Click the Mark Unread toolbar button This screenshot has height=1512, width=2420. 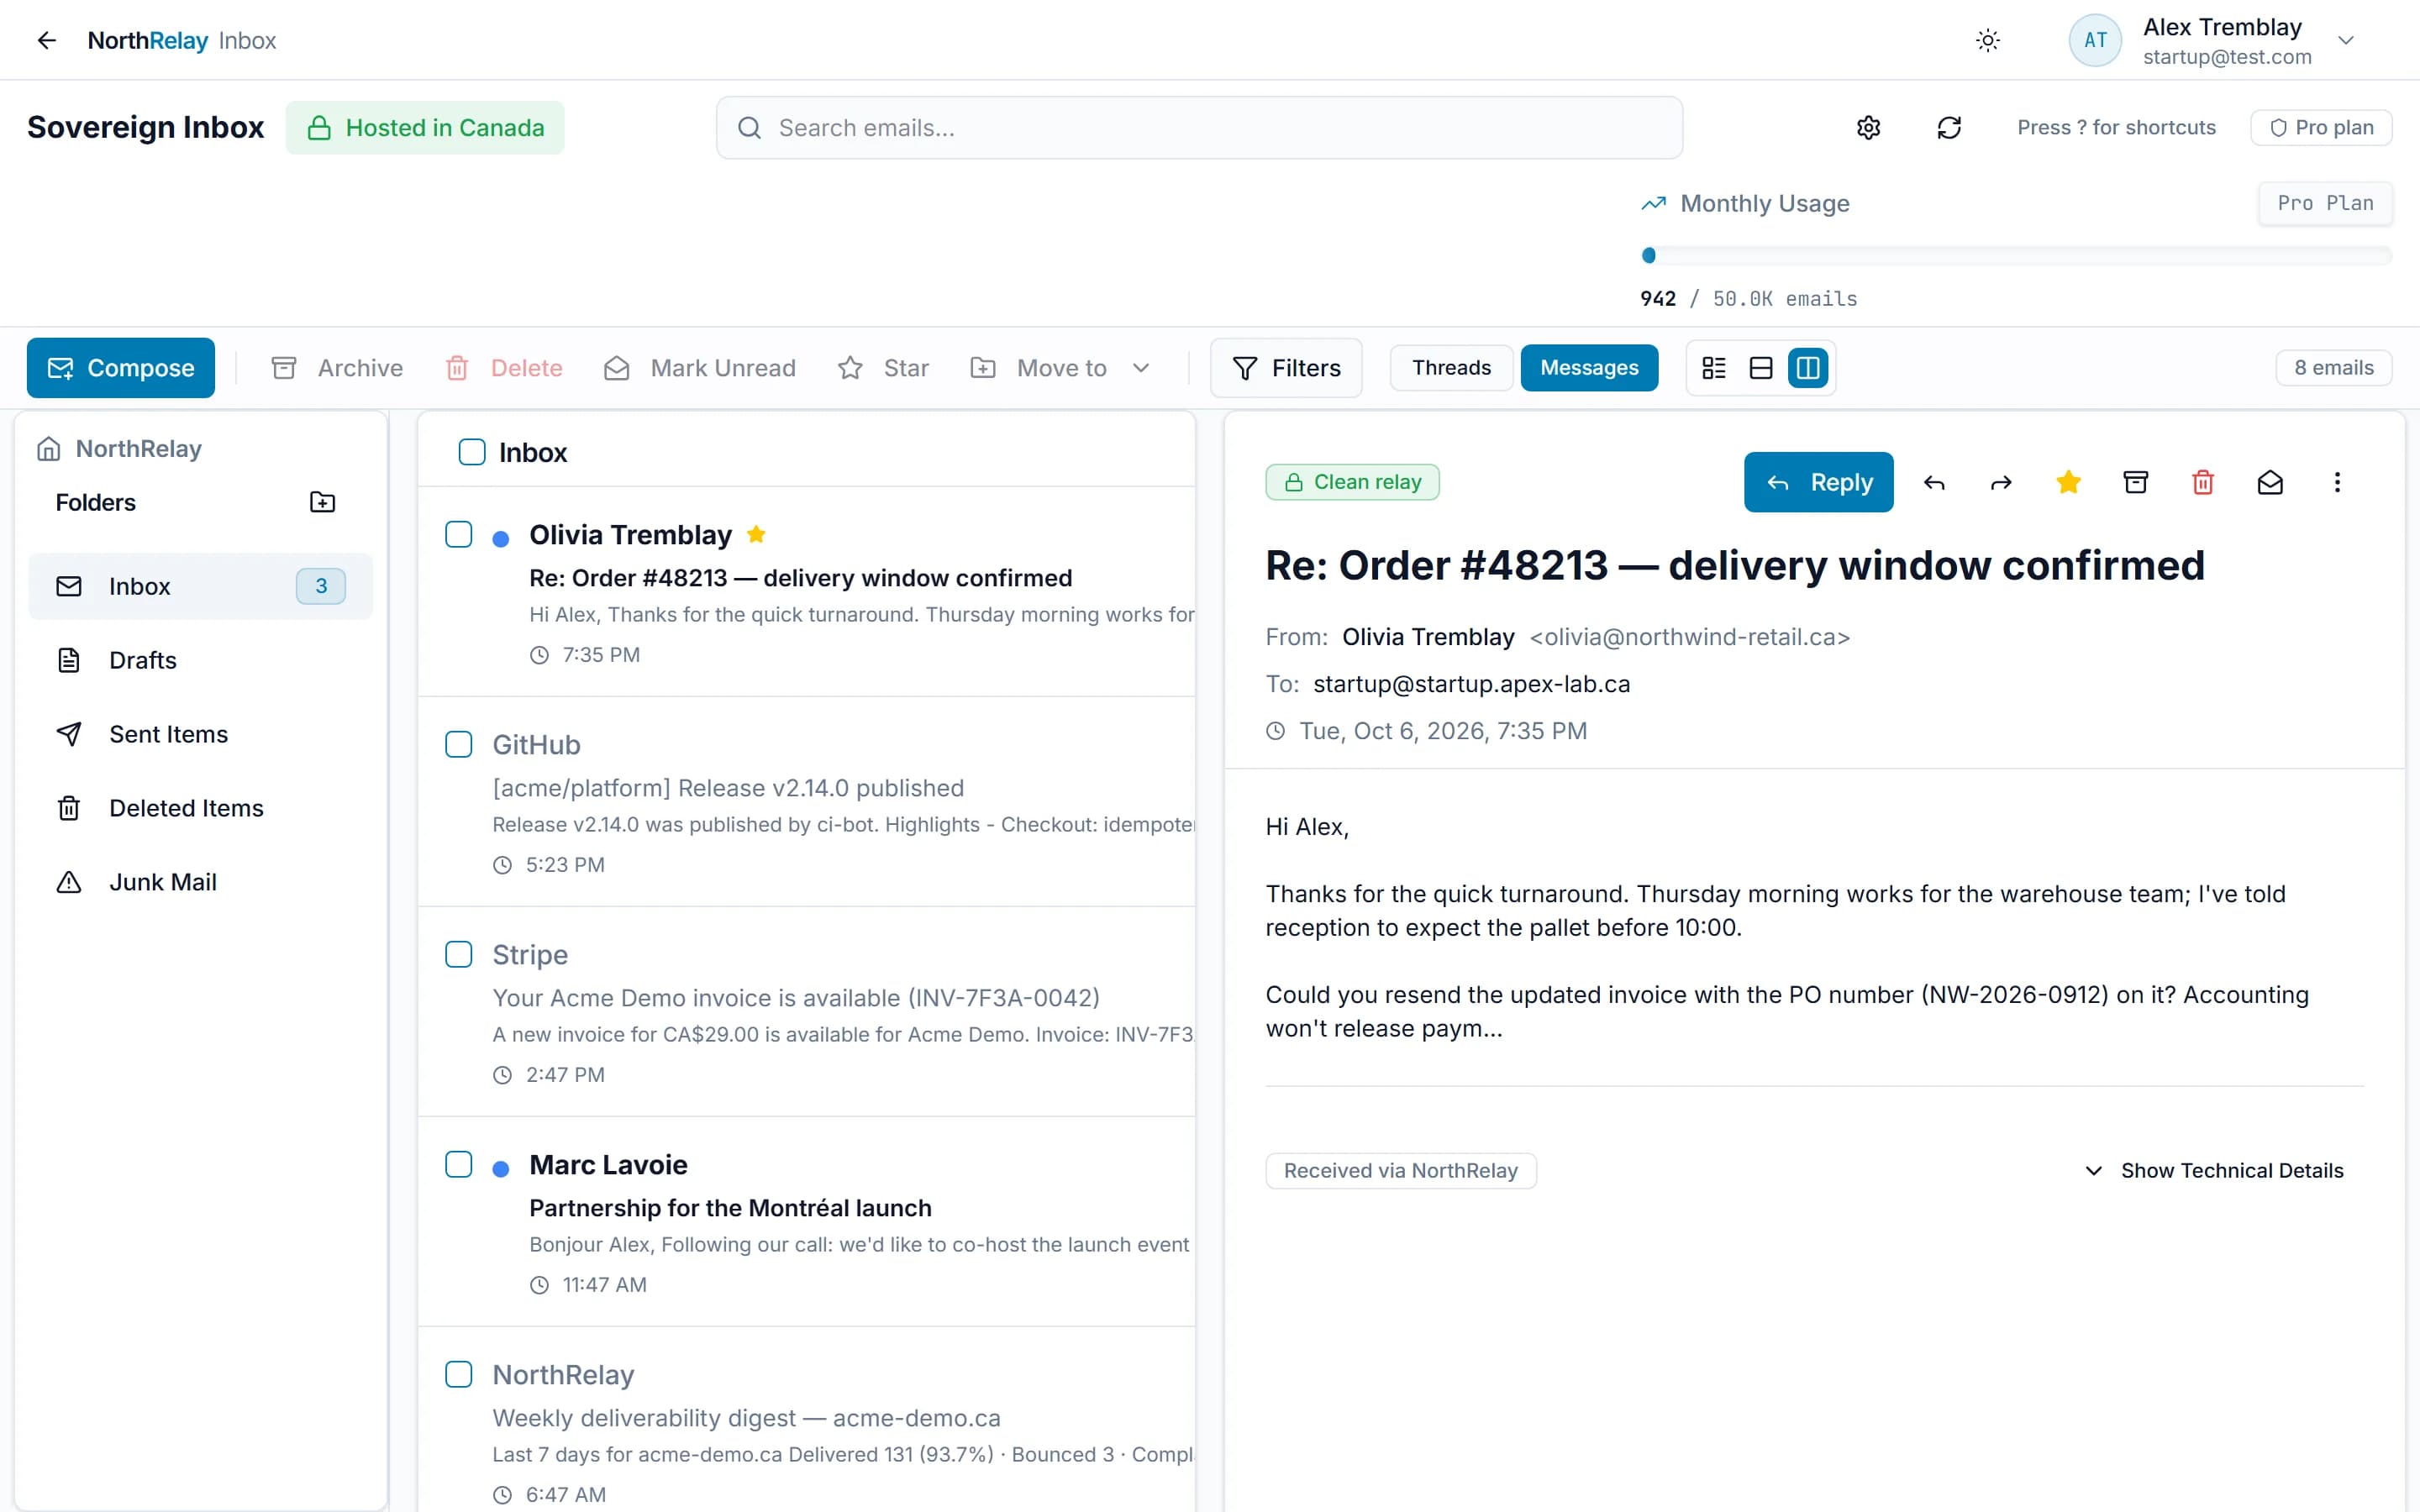tap(699, 368)
